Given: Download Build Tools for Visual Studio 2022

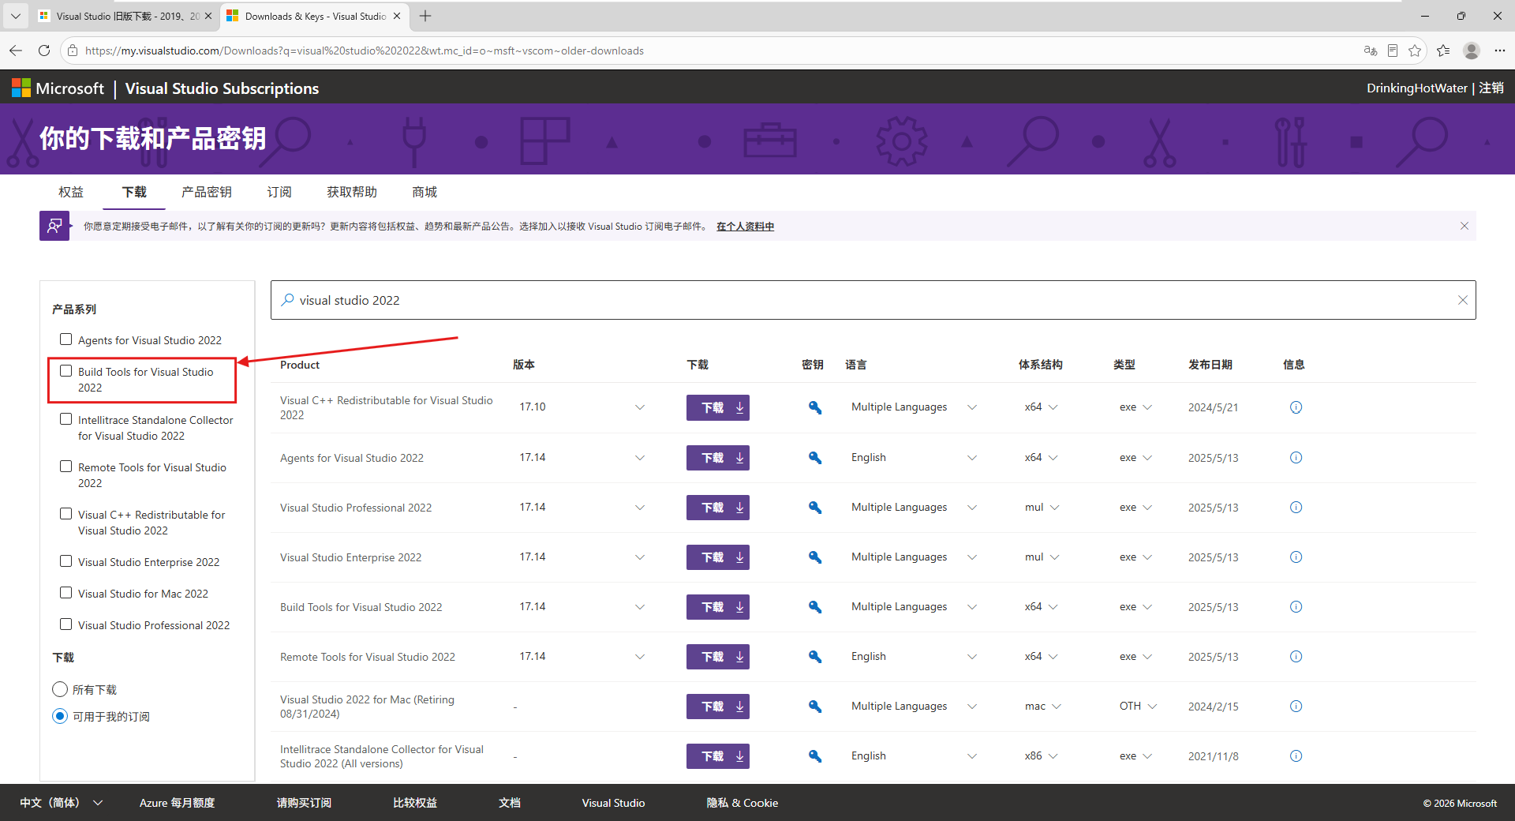Looking at the screenshot, I should pos(718,607).
